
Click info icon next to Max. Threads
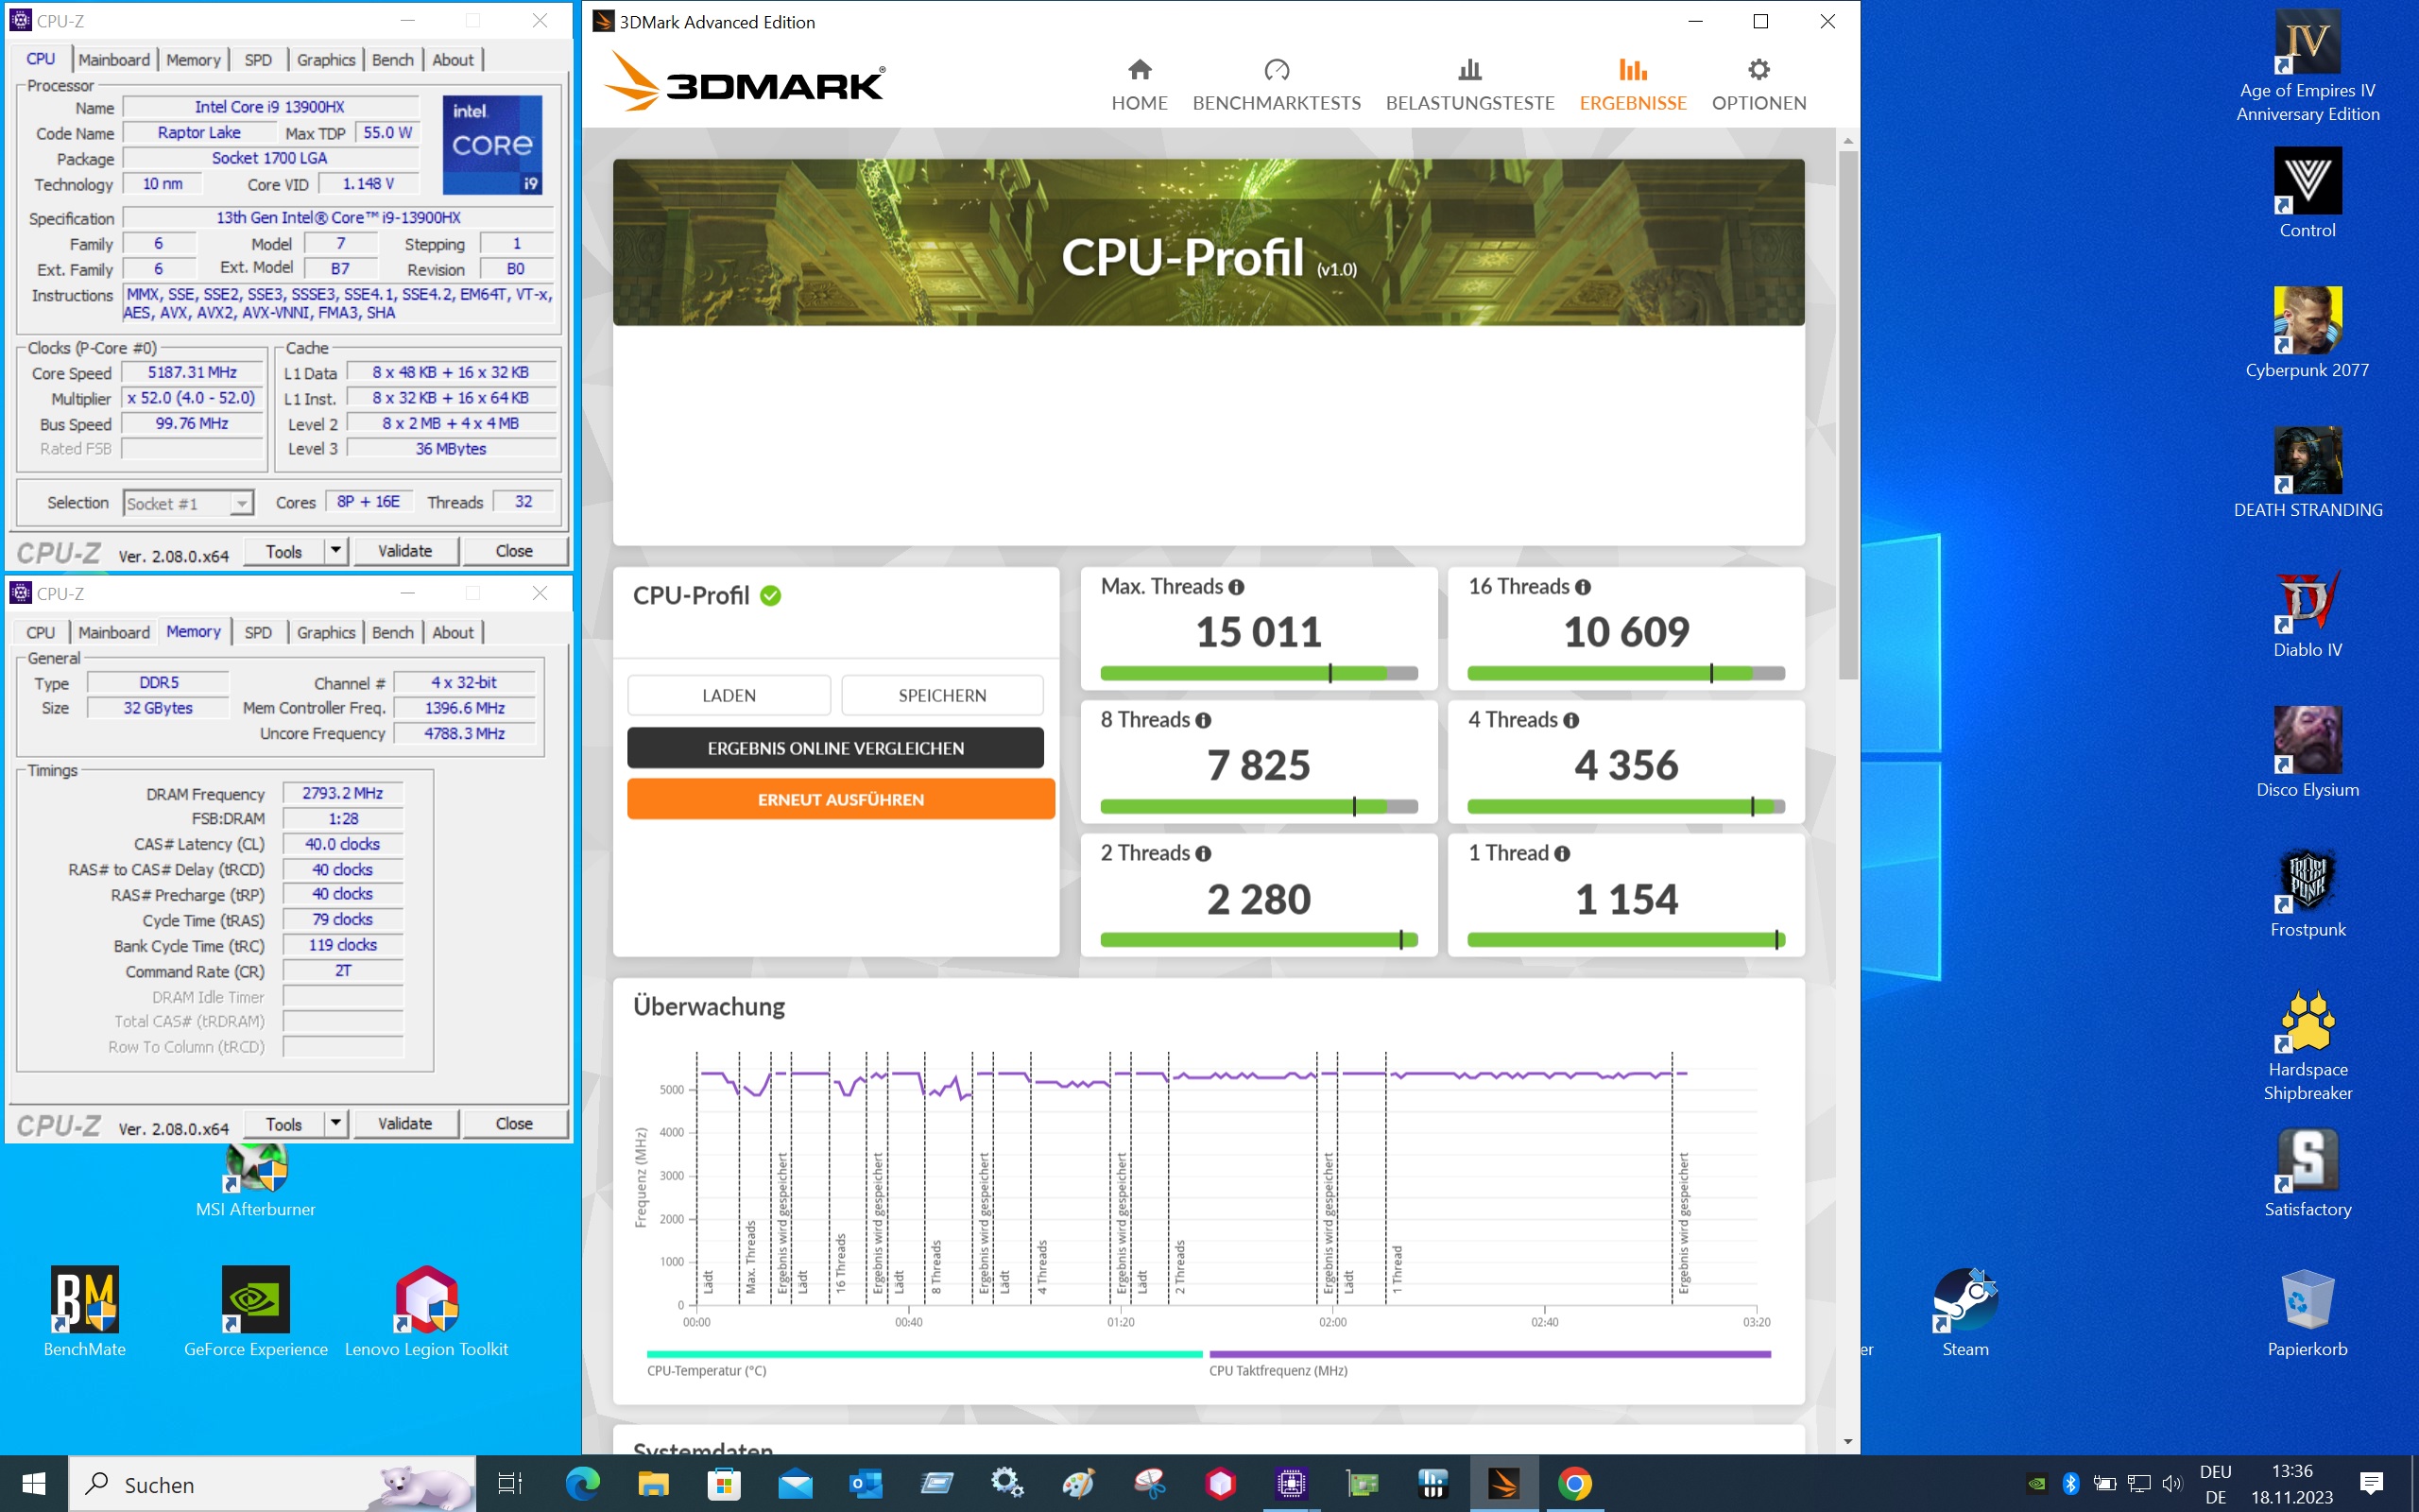click(1237, 587)
